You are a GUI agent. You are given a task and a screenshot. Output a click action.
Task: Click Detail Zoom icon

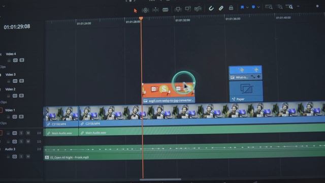click(280, 7)
